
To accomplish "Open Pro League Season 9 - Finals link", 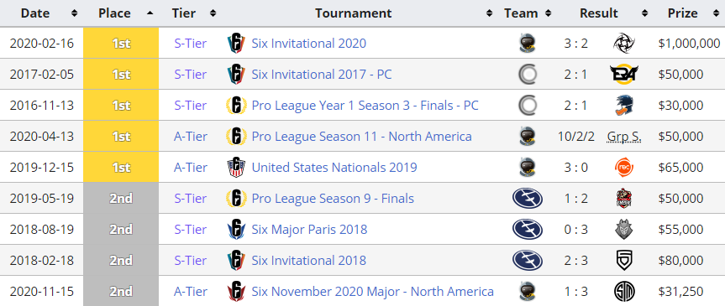I will 333,199.
